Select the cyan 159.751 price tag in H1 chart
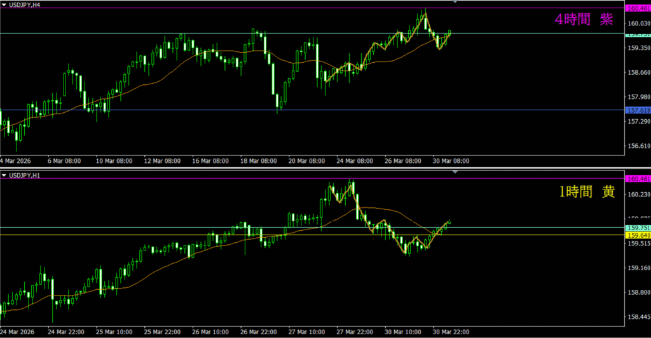Screen dimensions: 651x338 (x=638, y=228)
